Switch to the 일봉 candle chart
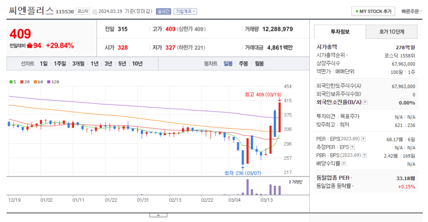Screen dimensions: 428x222 (x=228, y=64)
